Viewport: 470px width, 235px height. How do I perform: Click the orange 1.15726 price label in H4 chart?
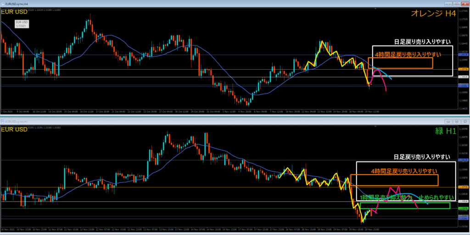(463, 69)
